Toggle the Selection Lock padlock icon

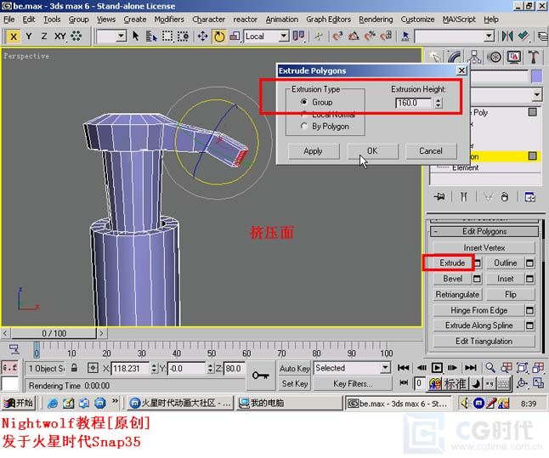[74, 368]
